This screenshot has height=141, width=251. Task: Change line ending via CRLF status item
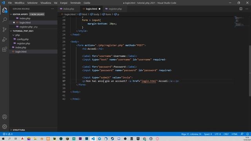coord(226,134)
